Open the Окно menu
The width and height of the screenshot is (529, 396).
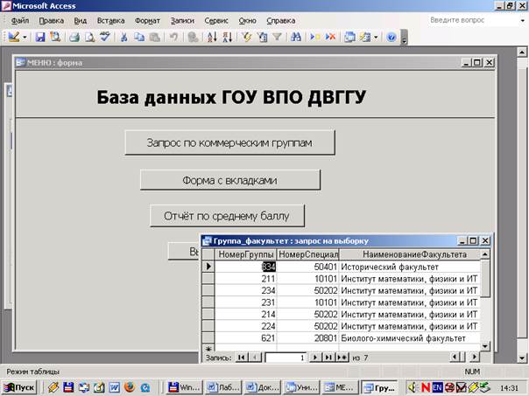click(247, 20)
